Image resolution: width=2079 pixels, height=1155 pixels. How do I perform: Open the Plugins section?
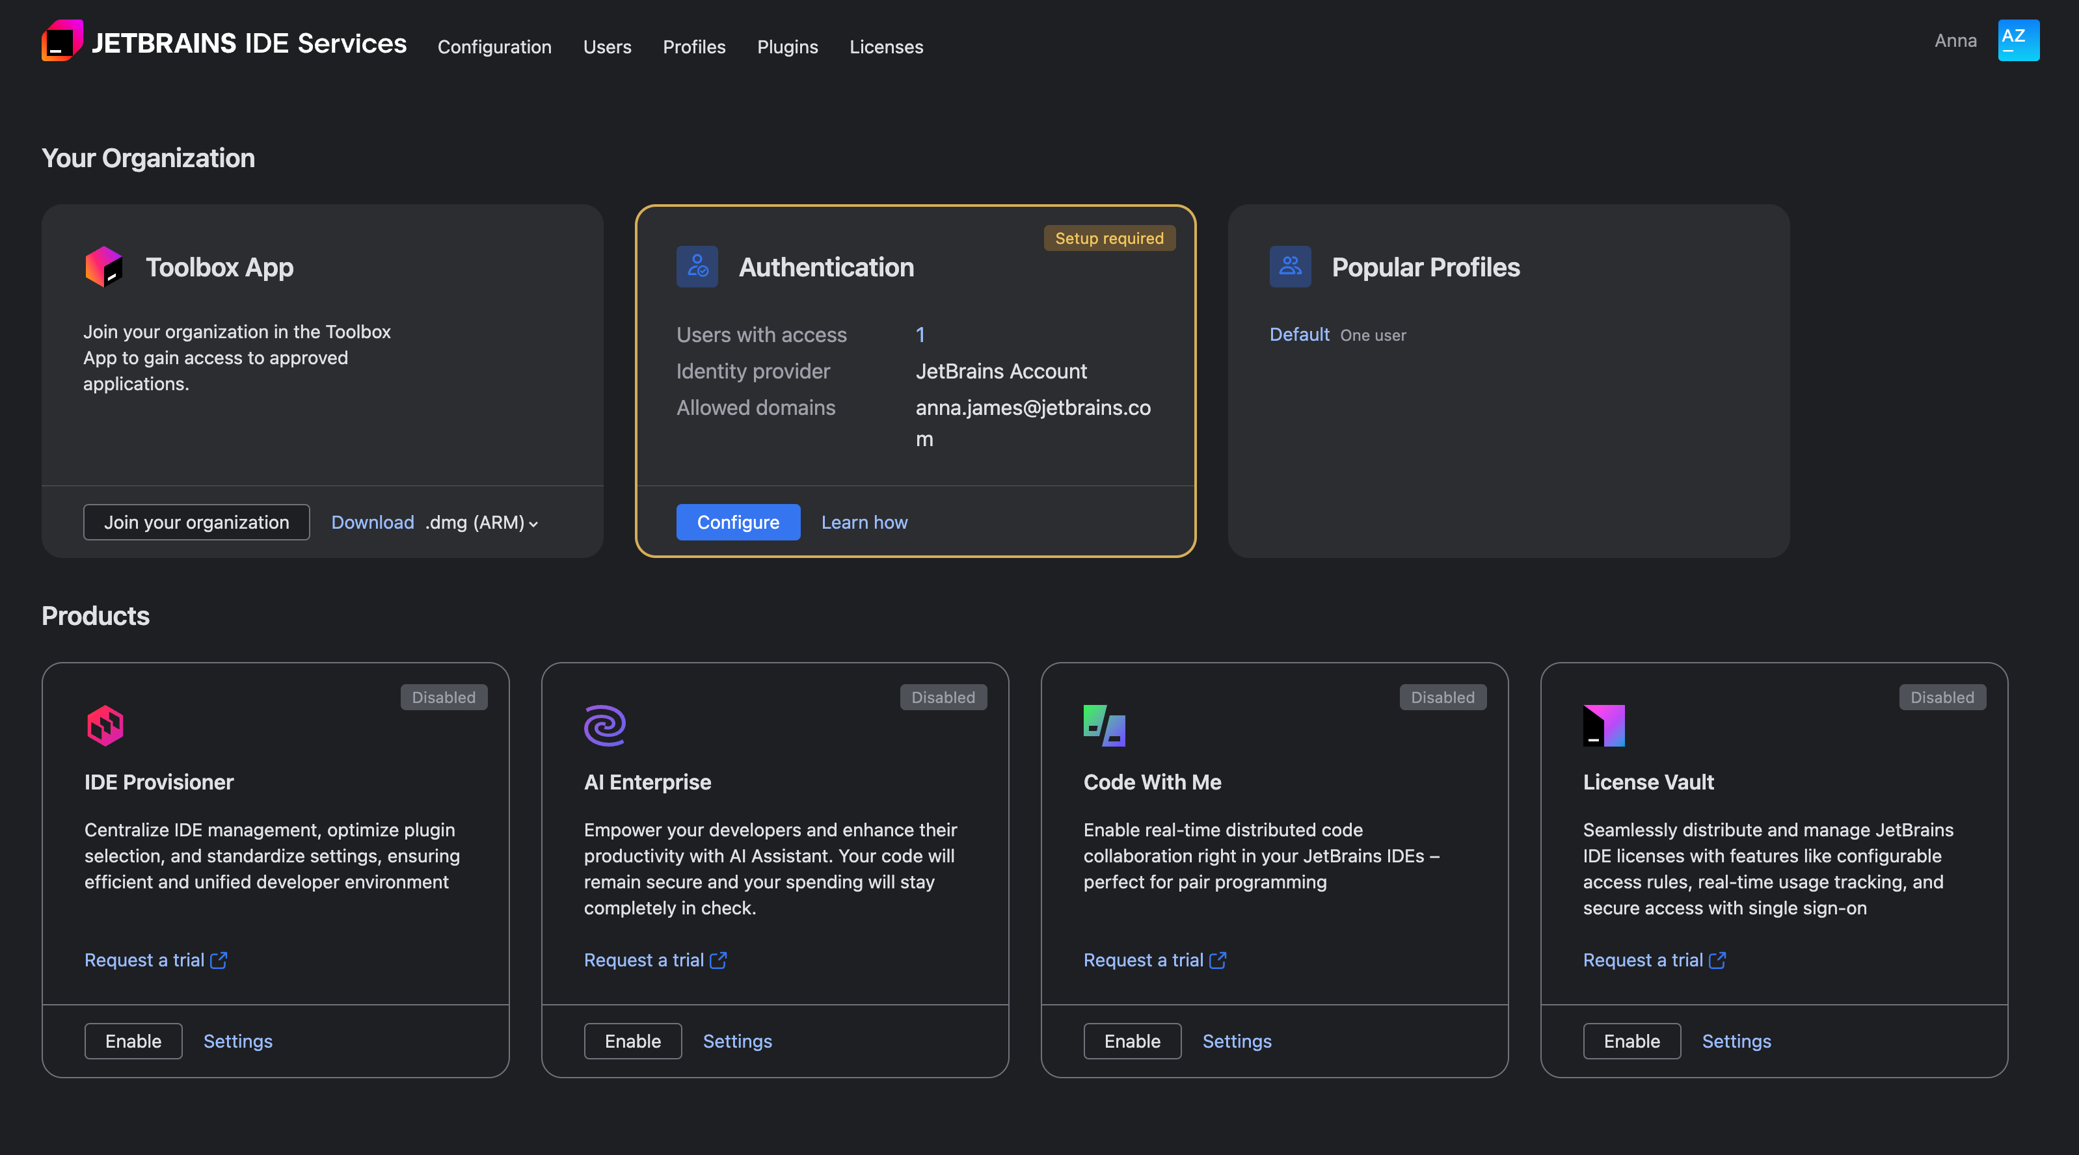tap(787, 47)
